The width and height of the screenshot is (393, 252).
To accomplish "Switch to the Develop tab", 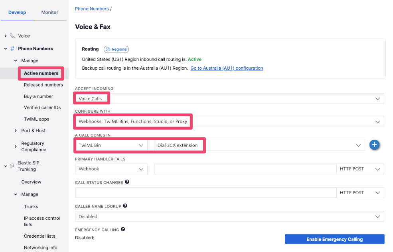I will pos(17,12).
